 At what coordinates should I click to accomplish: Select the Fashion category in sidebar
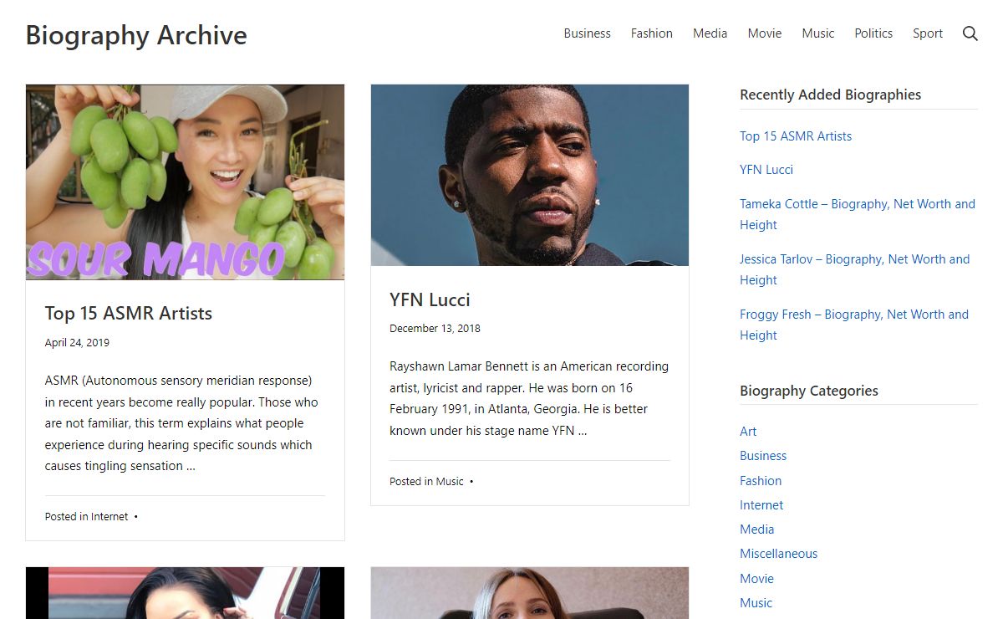[x=761, y=481]
